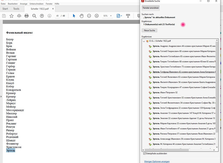Open result Эртель Христиан Готлибович 73
The image size is (223, 163).
(x=184, y=67)
